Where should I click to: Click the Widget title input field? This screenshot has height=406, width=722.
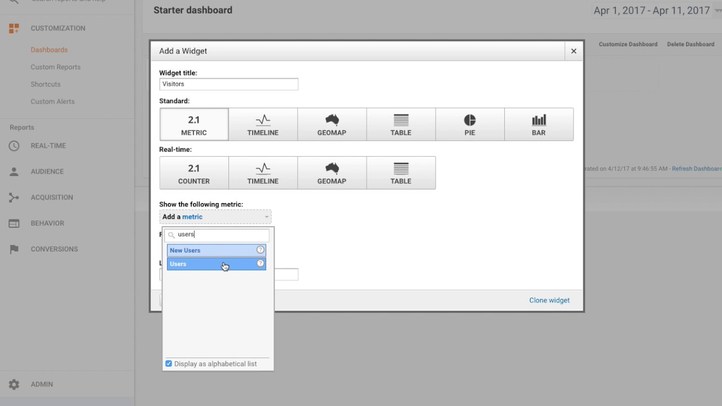[x=228, y=83]
